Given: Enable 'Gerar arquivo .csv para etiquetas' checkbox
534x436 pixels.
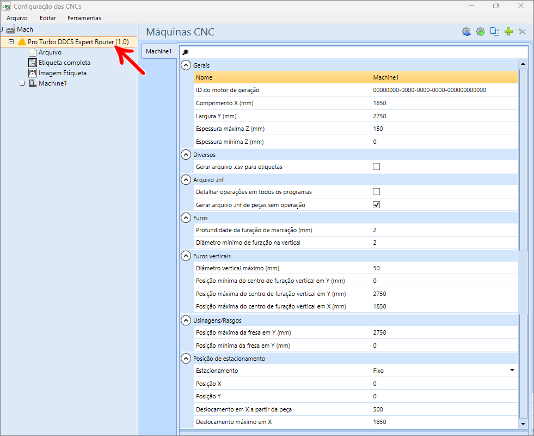Looking at the screenshot, I should [376, 167].
